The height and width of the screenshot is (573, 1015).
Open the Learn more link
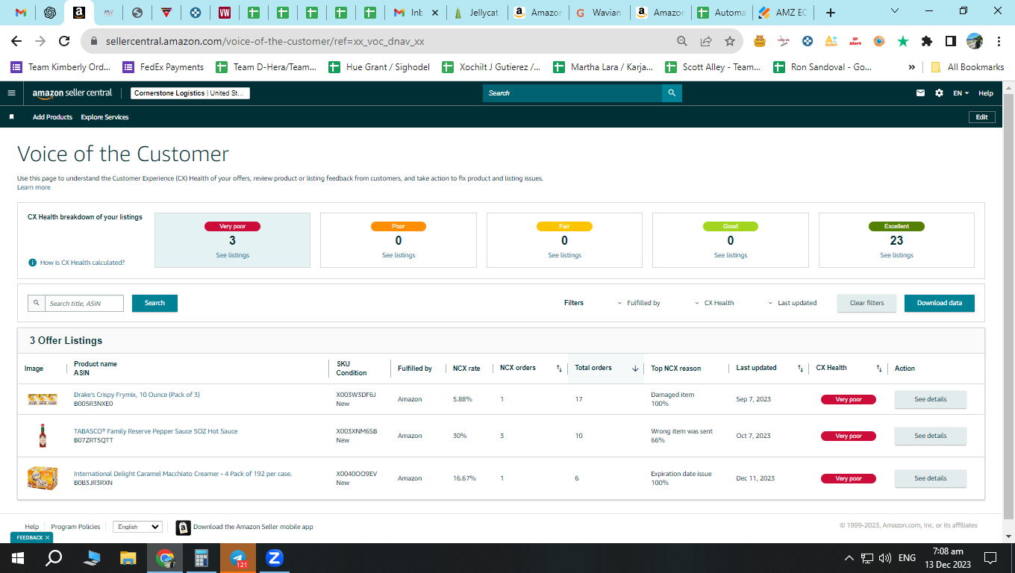(34, 187)
